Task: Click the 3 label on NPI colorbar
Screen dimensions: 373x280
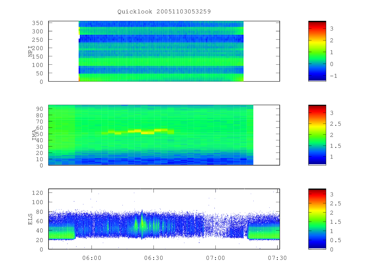Action: point(332,29)
